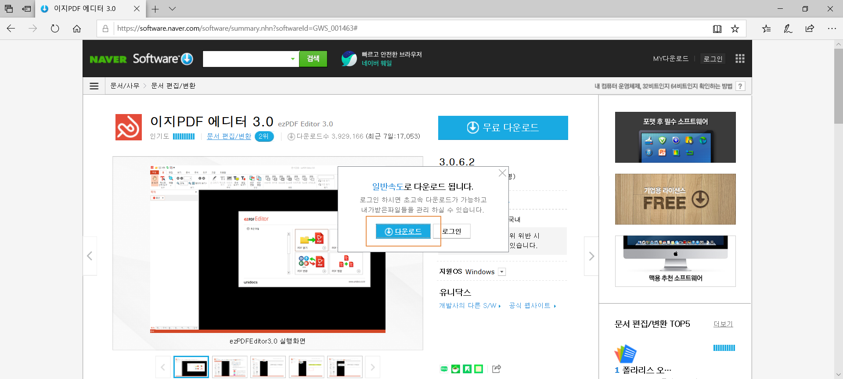
Task: Open browser settings and more menu
Action: [x=832, y=29]
